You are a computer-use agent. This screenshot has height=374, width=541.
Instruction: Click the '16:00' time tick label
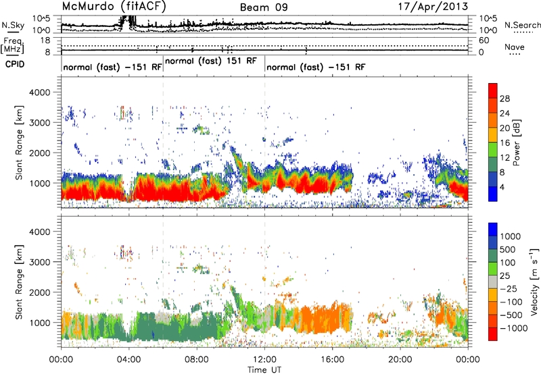[x=332, y=360]
